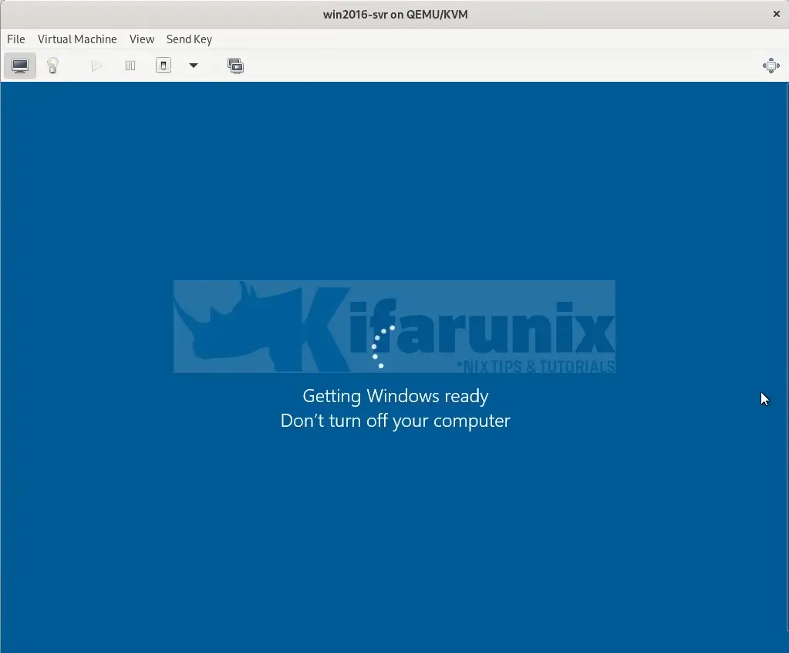Select the lightbulb details toolbar icon
This screenshot has height=653, width=789.
(x=52, y=66)
